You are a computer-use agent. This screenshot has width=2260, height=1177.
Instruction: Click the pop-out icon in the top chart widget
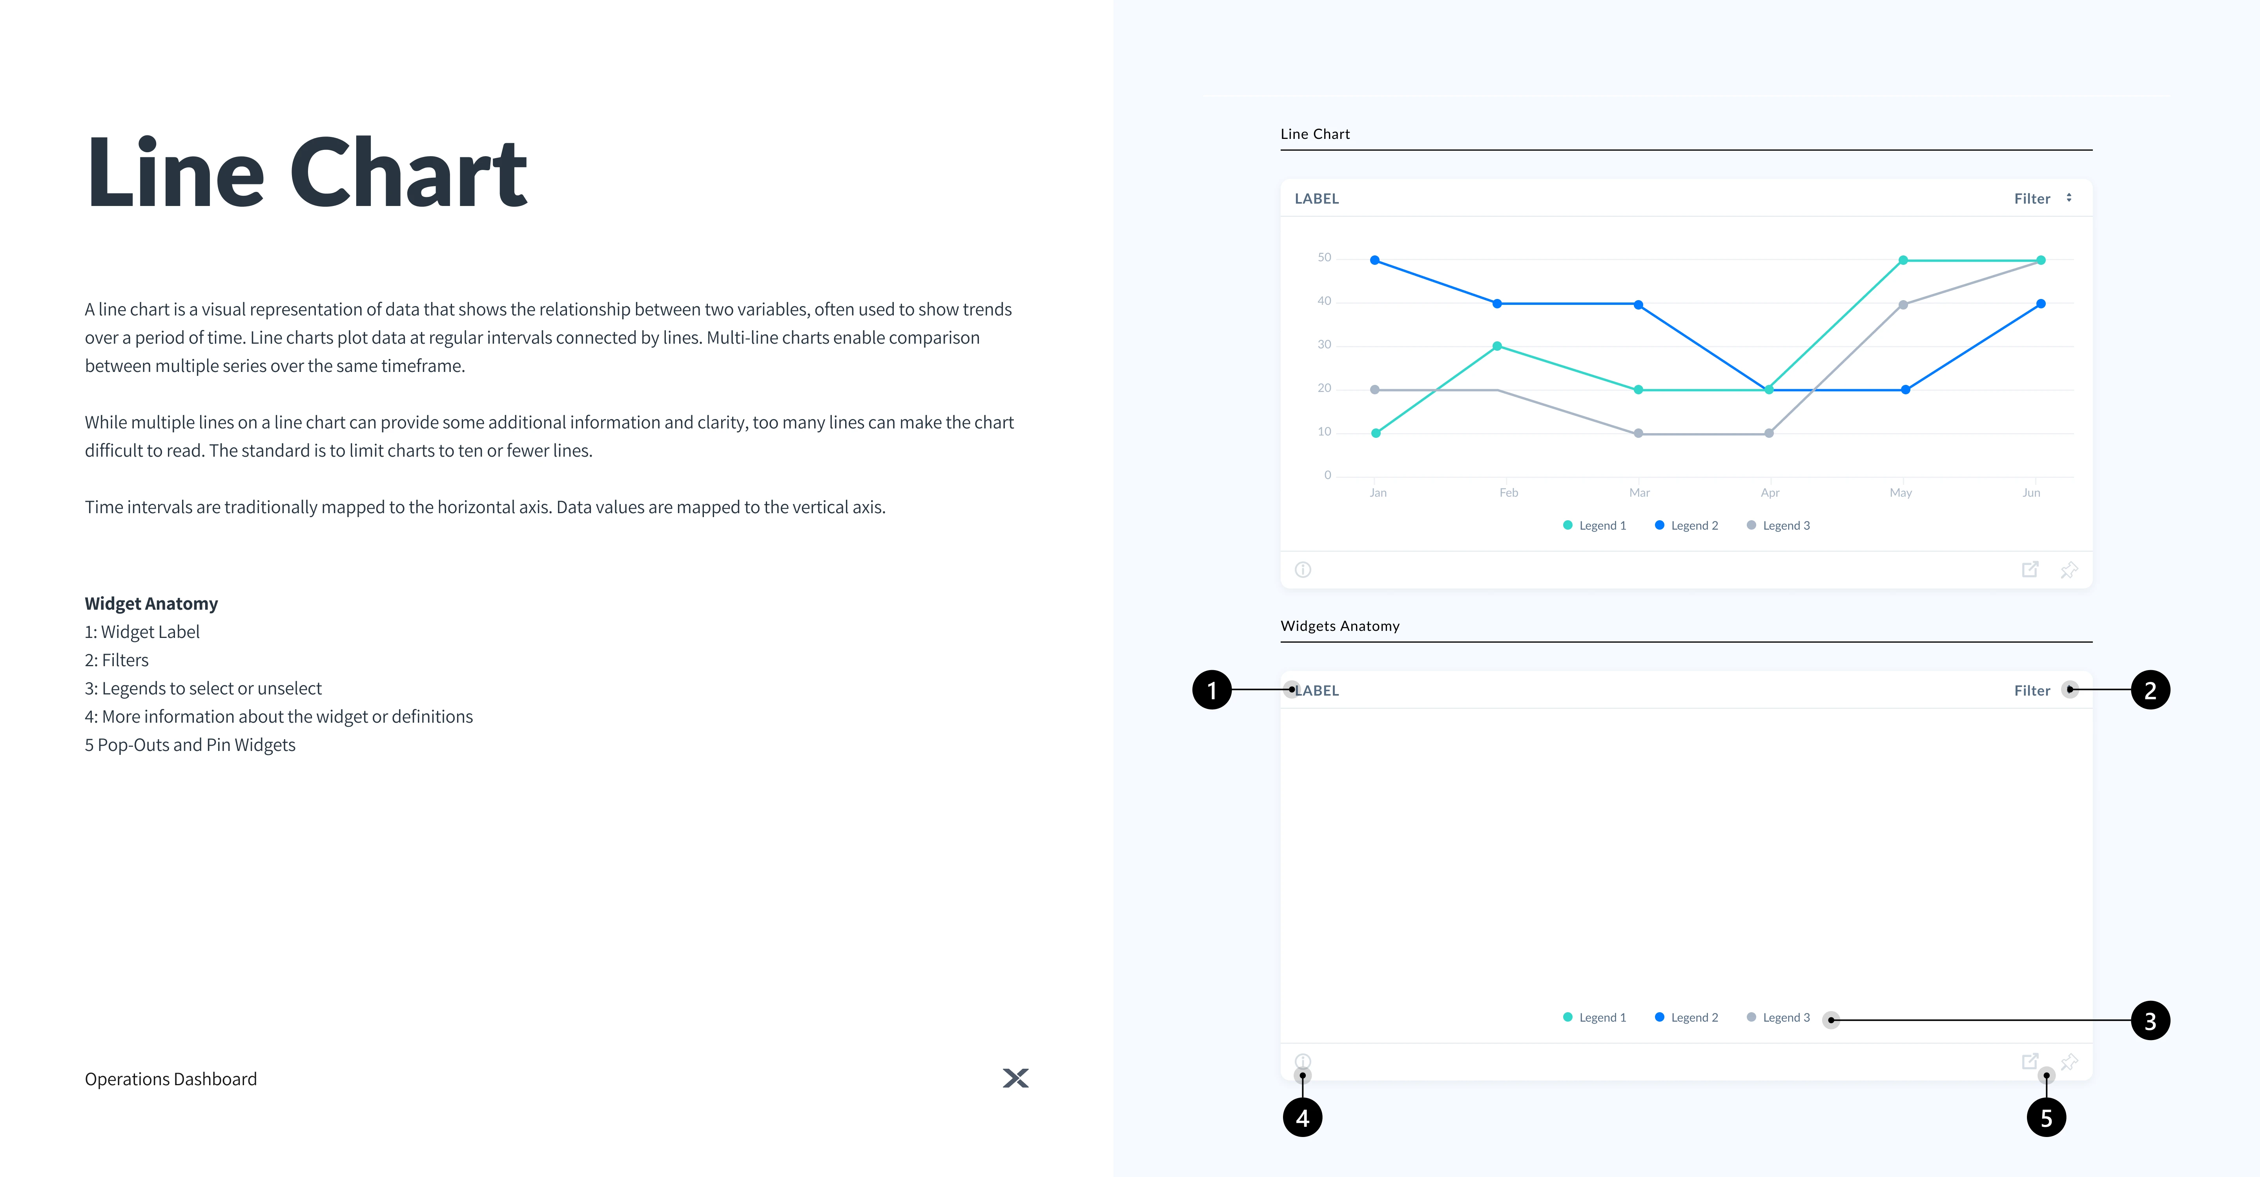click(x=2030, y=569)
